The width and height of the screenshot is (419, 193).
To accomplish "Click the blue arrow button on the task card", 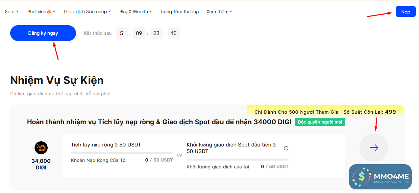I will point(374,148).
